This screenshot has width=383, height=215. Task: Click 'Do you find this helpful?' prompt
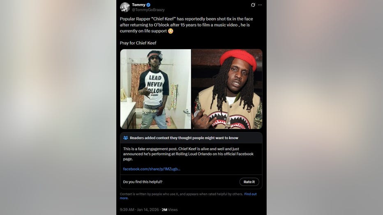[x=143, y=182]
